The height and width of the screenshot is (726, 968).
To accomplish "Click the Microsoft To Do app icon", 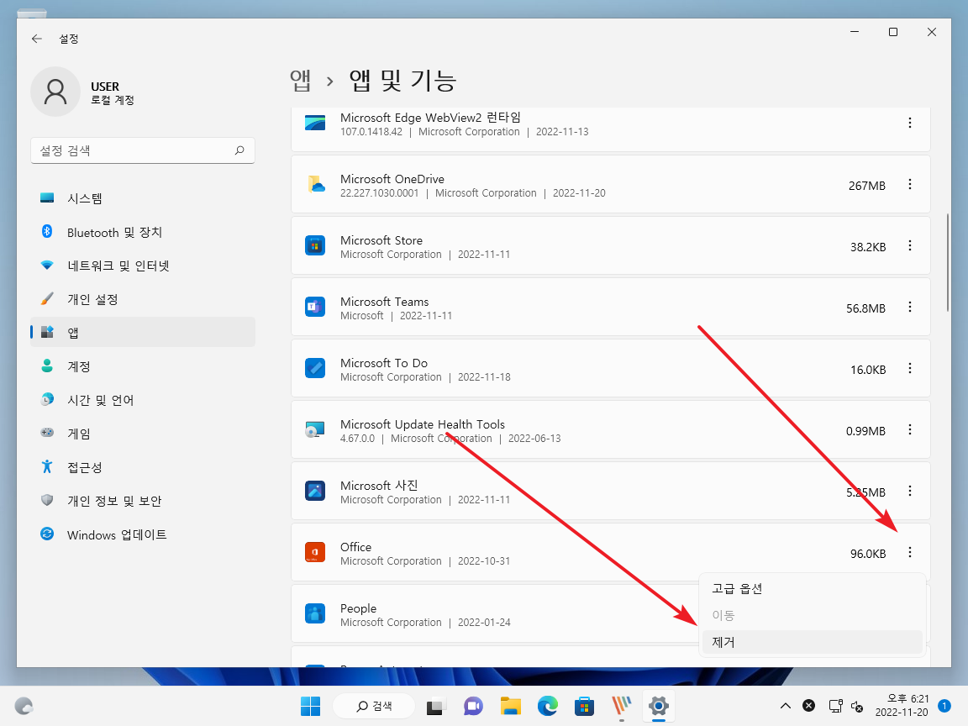I will 315,369.
